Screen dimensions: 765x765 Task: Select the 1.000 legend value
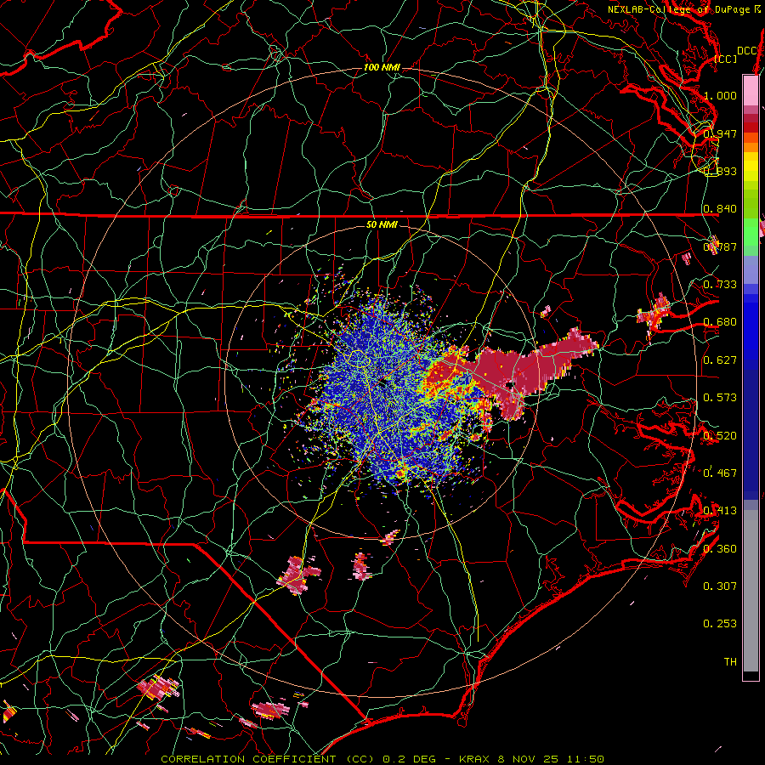point(720,95)
